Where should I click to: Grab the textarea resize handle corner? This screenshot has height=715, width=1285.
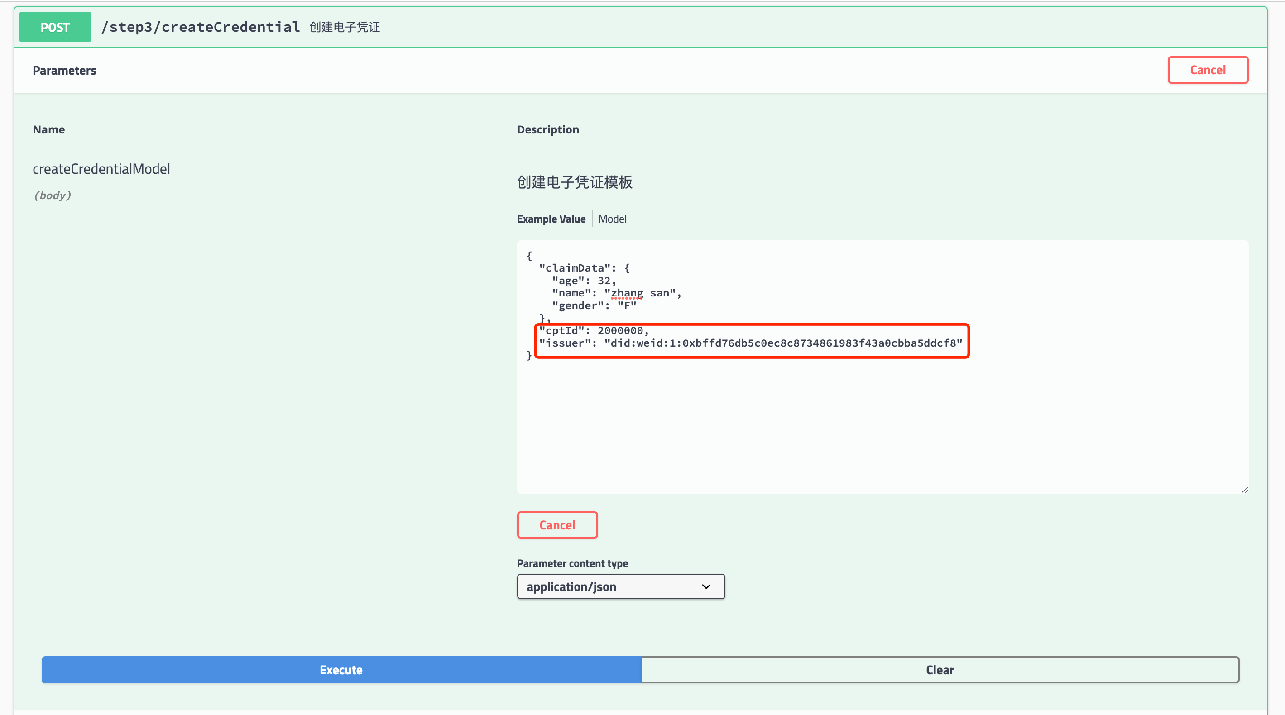[x=1244, y=490]
